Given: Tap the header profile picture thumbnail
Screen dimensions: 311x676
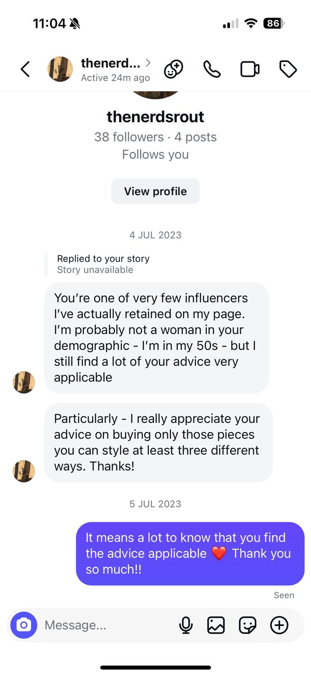Looking at the screenshot, I should point(60,69).
